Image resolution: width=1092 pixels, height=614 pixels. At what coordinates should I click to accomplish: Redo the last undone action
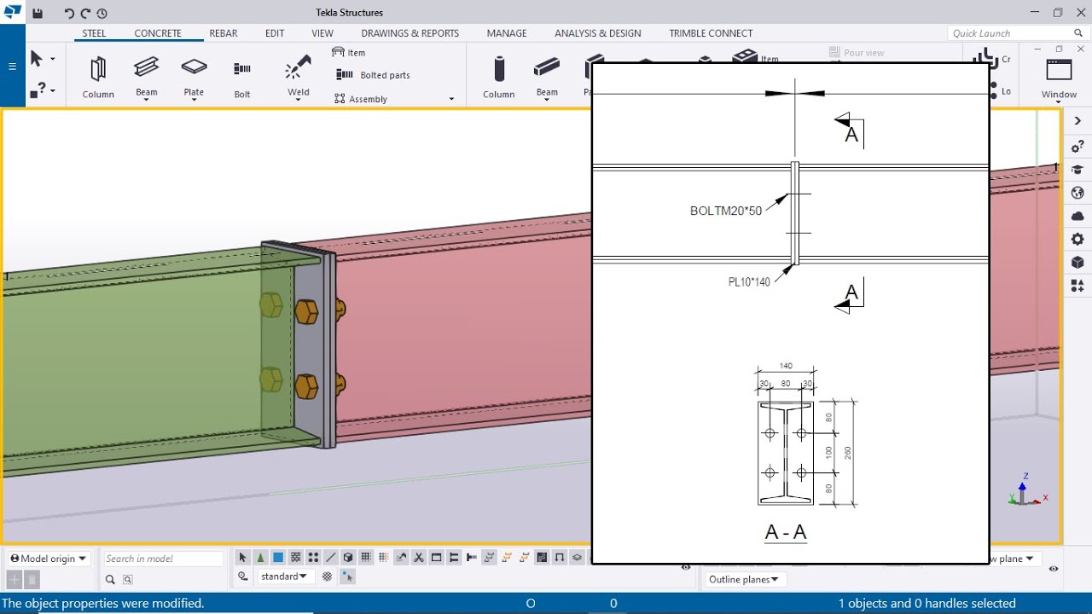coord(85,13)
